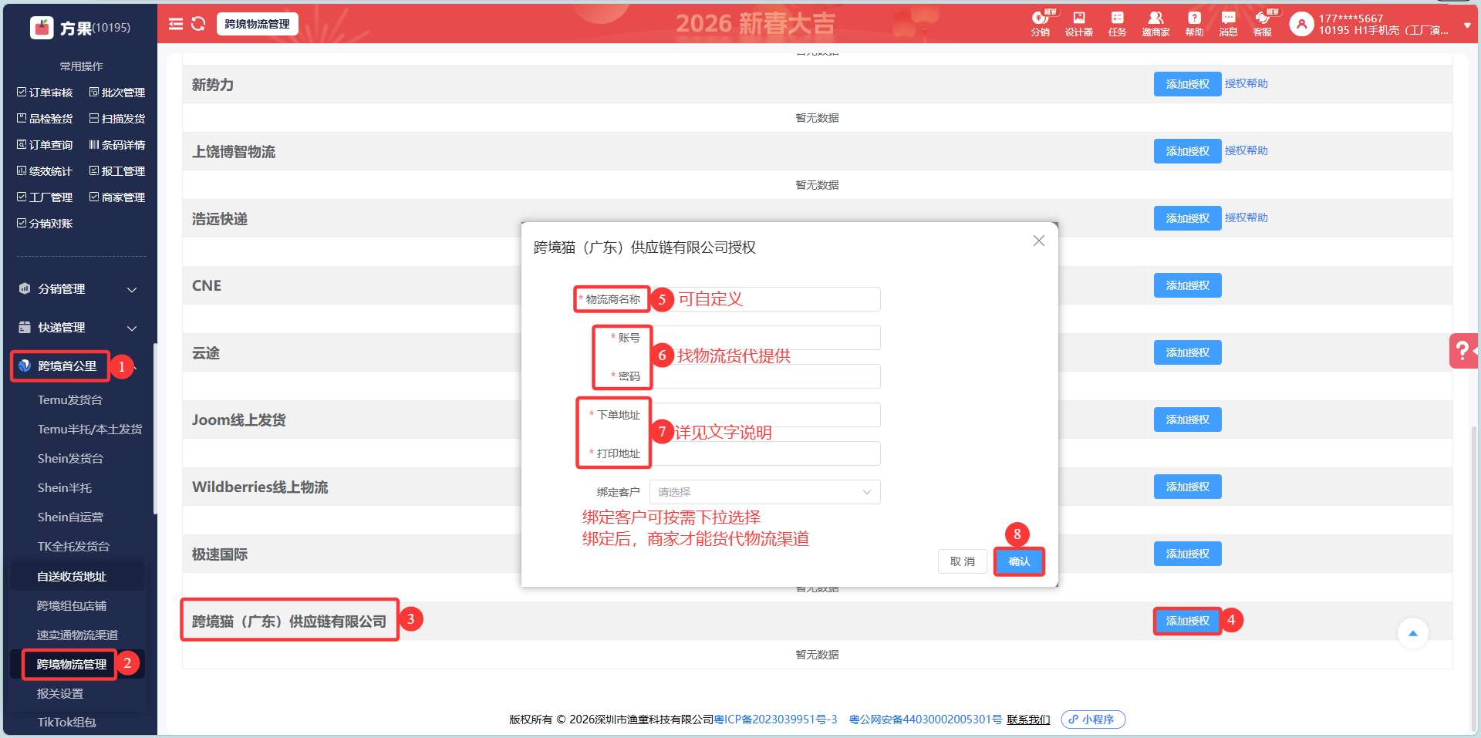
Task: Click 取消 in the authorization dialog
Action: pyautogui.click(x=963, y=561)
